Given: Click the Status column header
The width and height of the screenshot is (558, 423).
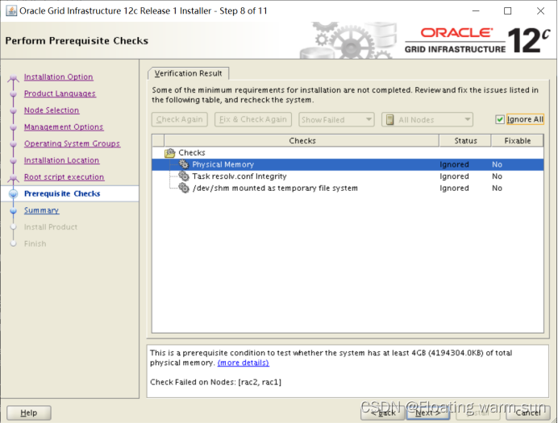Looking at the screenshot, I should 465,140.
